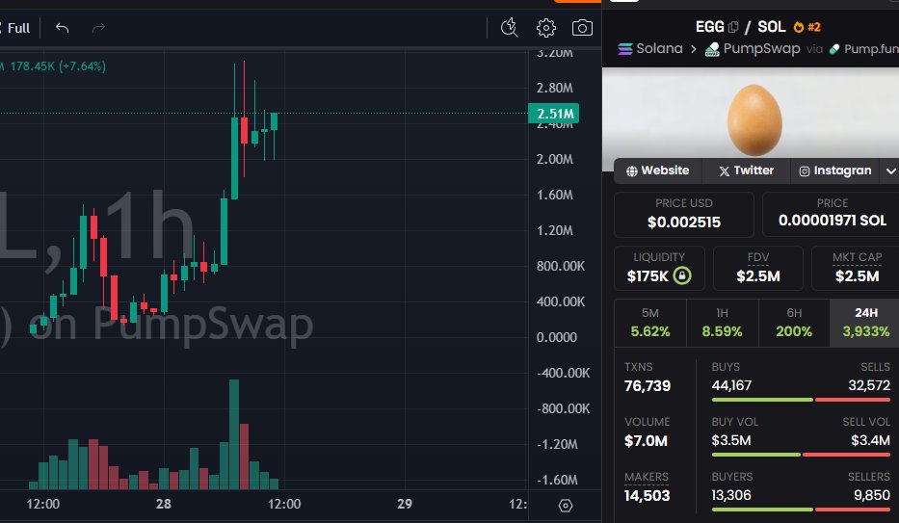Screen dimensions: 899x523
Task: Toggle Full screen chart mode
Action: [15, 28]
